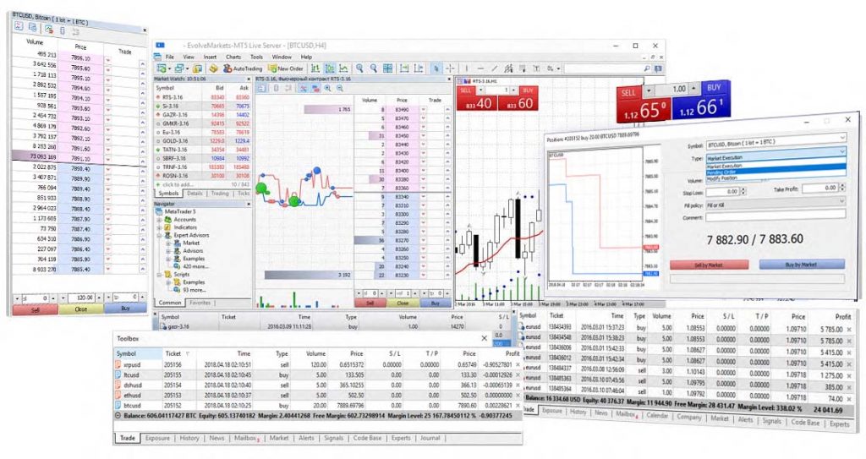Toggle the AutoTrading button in main toolbar
The width and height of the screenshot is (866, 459).
pos(242,68)
